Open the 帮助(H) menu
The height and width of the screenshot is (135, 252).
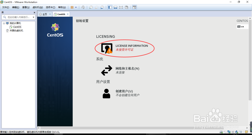tap(62, 7)
